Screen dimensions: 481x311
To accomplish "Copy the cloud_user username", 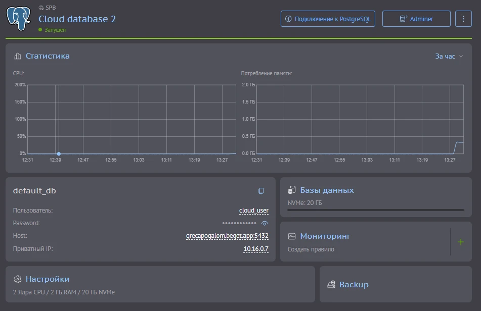I will pyautogui.click(x=254, y=211).
